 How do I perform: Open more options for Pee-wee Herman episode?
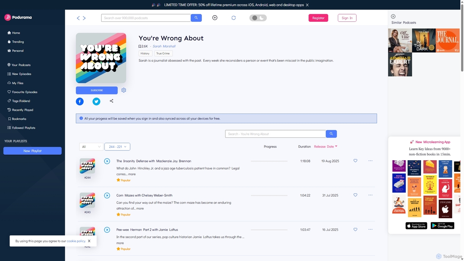tap(370, 229)
